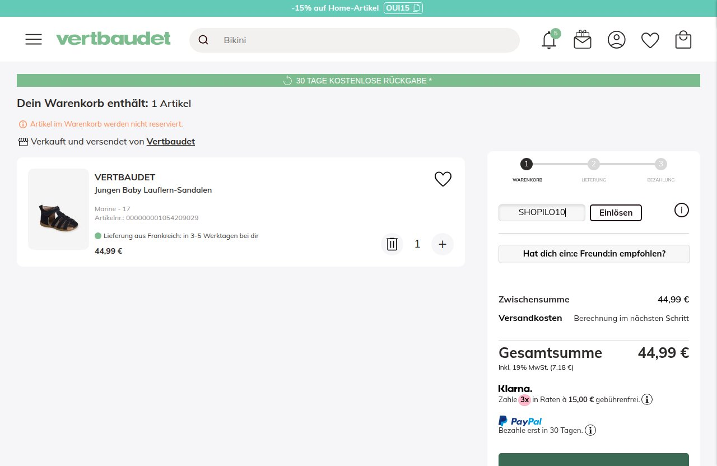Click the inkl. 19% MwSt. note

tap(536, 368)
